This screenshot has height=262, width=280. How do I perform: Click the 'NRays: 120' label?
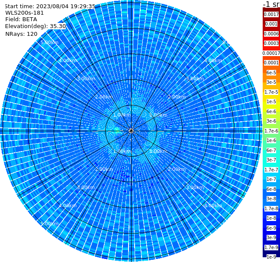pos(21,34)
